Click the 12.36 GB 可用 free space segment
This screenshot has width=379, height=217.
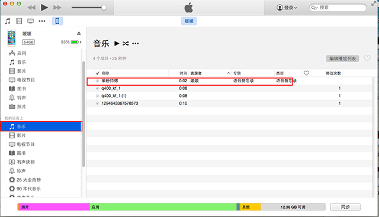coord(293,207)
